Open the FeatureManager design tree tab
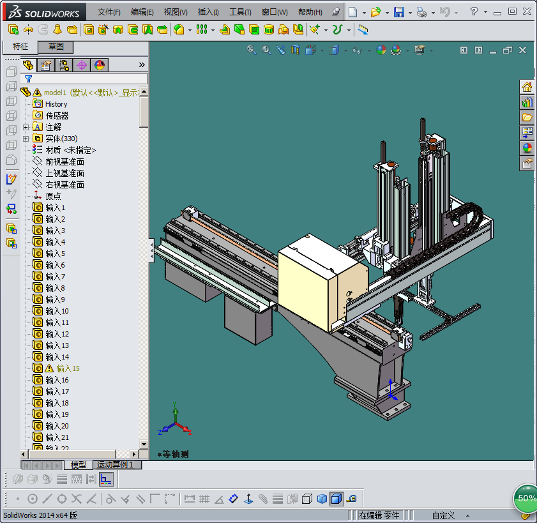 [x=29, y=64]
